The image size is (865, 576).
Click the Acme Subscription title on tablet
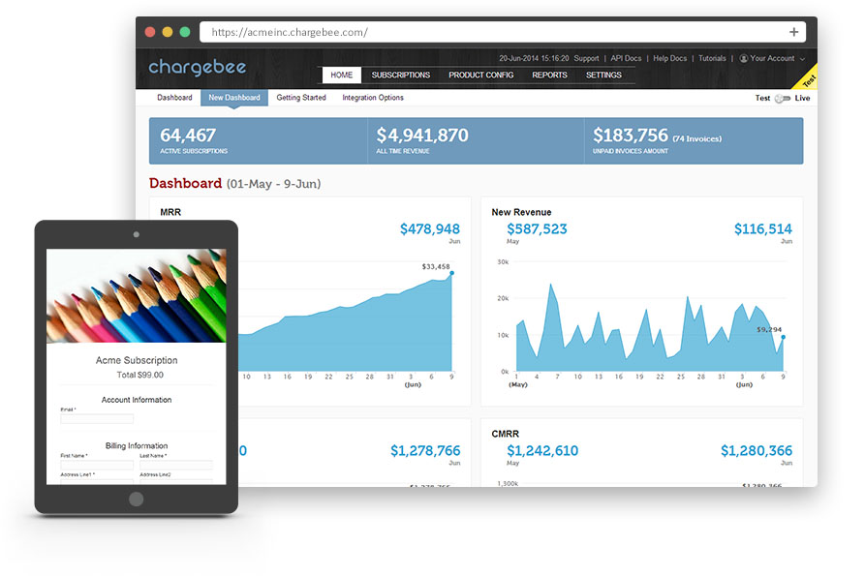137,360
